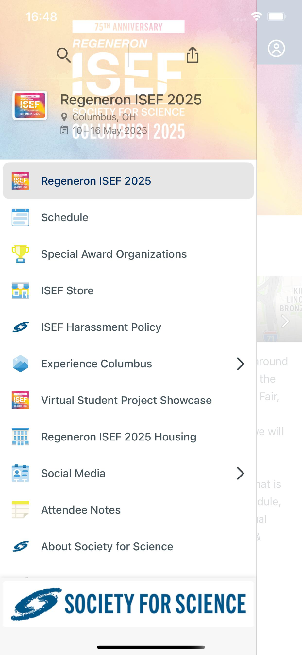Image resolution: width=302 pixels, height=655 pixels.
Task: Tap the Attendee Notes notepad icon
Action: (x=20, y=510)
